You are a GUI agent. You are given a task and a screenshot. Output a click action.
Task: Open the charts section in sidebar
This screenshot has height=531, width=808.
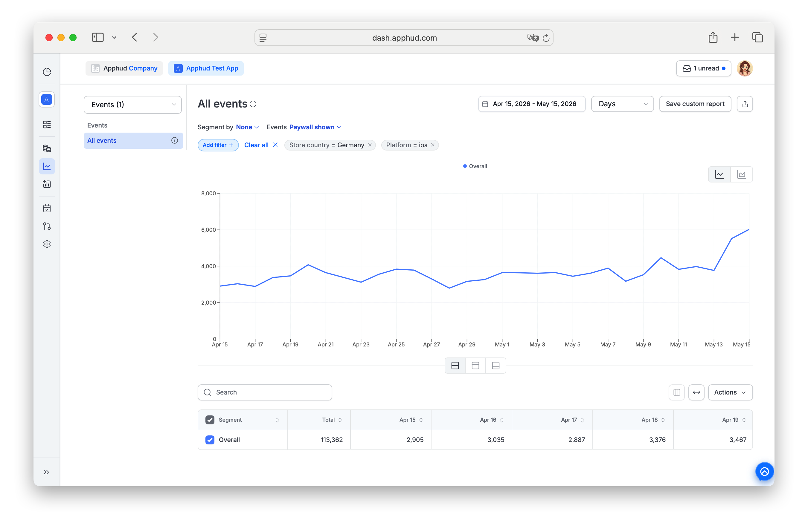tap(47, 166)
